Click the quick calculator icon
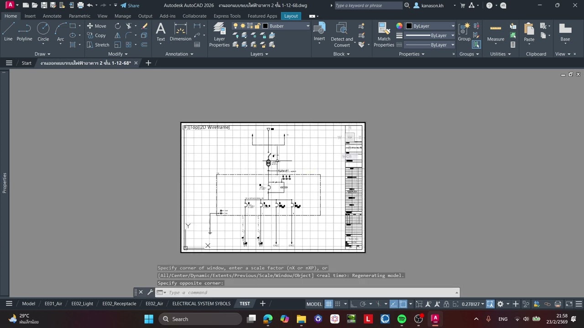The image size is (584, 328). 513,45
